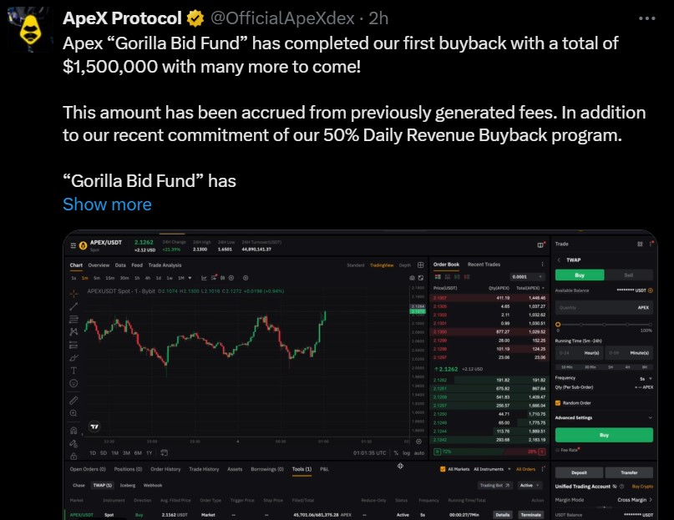Open the Frequency 5s dropdown
This screenshot has width=674, height=520.
click(x=646, y=378)
